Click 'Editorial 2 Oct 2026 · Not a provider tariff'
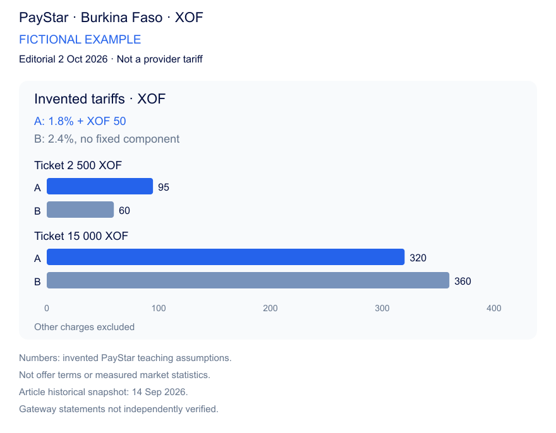The width and height of the screenshot is (556, 433). coord(111,59)
